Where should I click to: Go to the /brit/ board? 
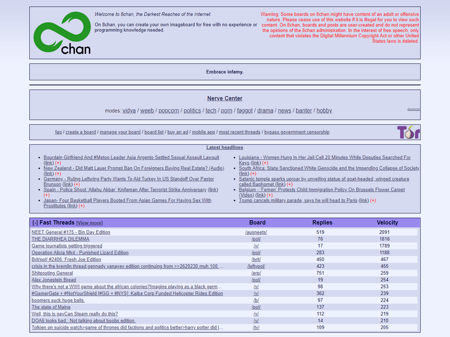pyautogui.click(x=256, y=259)
